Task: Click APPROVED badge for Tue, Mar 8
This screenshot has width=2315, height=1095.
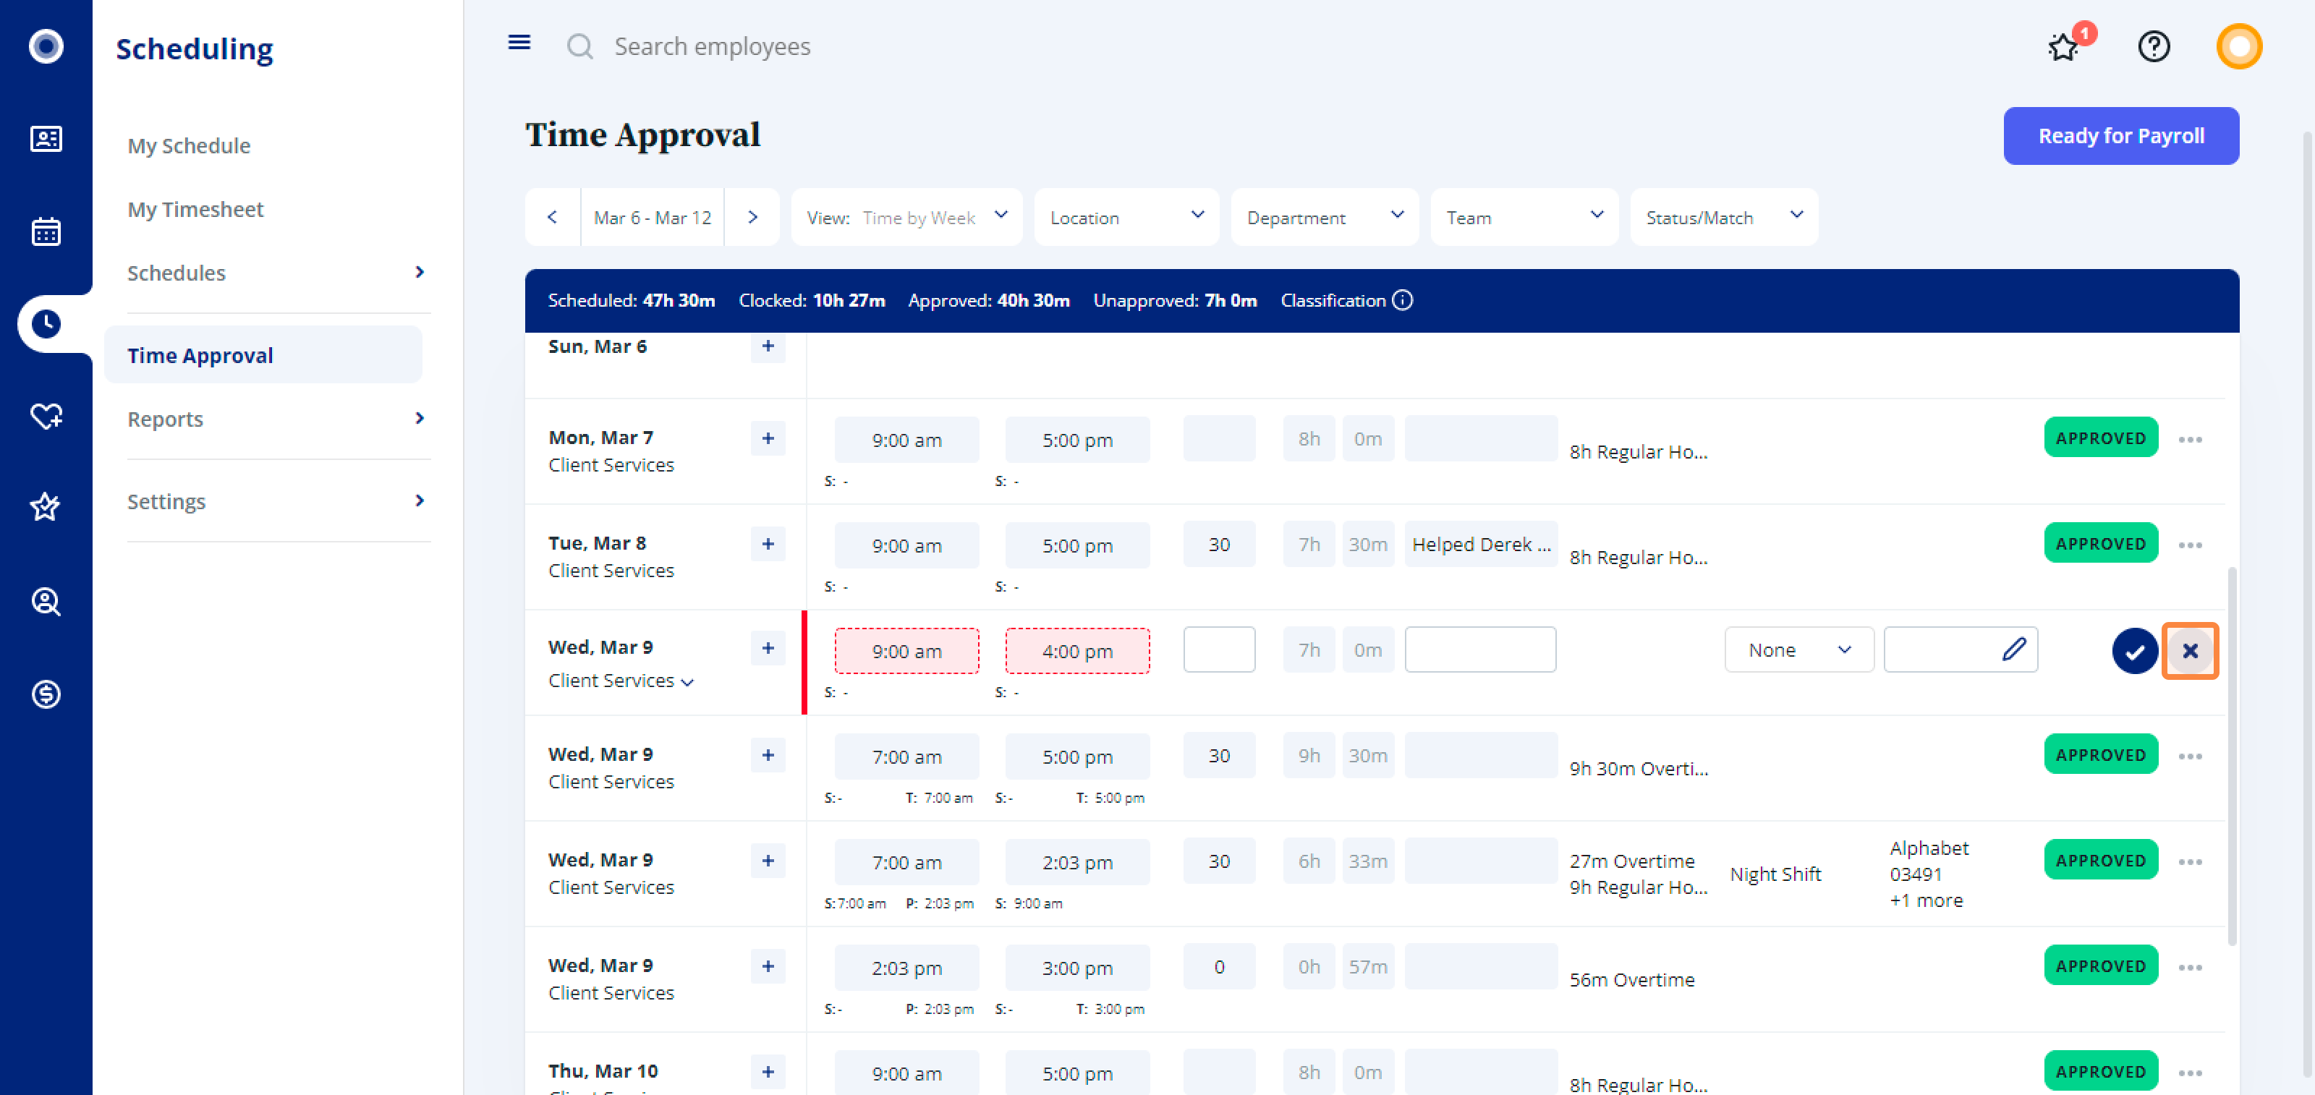Action: (2100, 543)
